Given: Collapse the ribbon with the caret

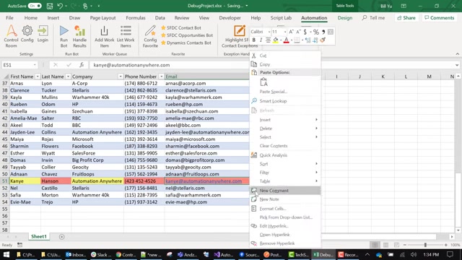Looking at the screenshot, I should click(457, 54).
